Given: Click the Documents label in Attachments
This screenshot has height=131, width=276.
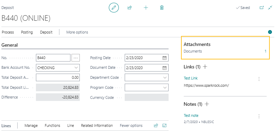Looking at the screenshot, I should click(x=193, y=52).
